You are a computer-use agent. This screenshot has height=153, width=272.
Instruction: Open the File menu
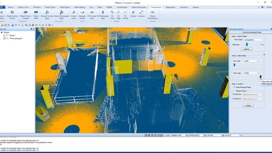tap(2, 7)
